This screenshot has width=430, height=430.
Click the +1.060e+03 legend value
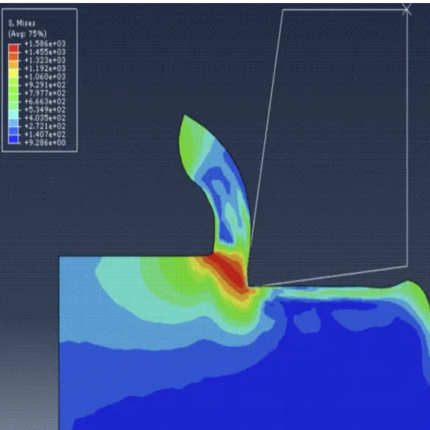coord(44,77)
